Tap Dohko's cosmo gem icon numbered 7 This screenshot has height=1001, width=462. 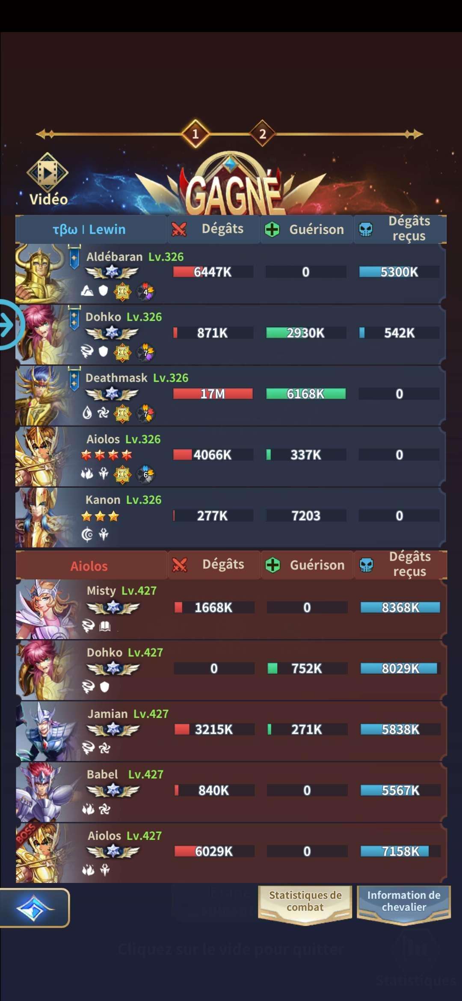tap(146, 352)
